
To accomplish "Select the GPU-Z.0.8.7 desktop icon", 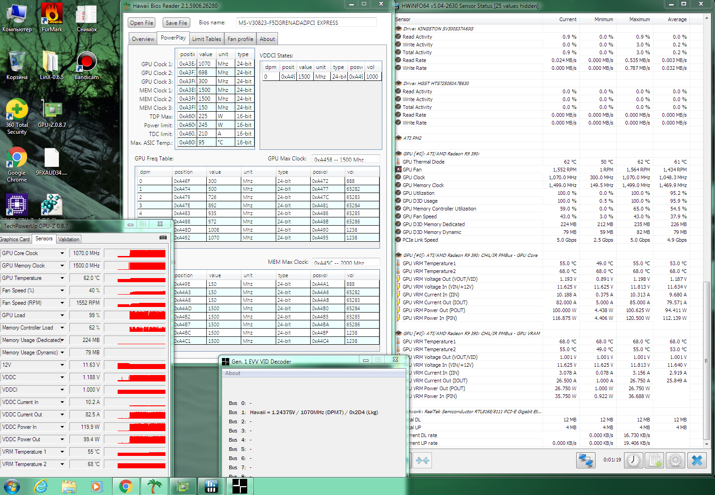I will tap(52, 113).
